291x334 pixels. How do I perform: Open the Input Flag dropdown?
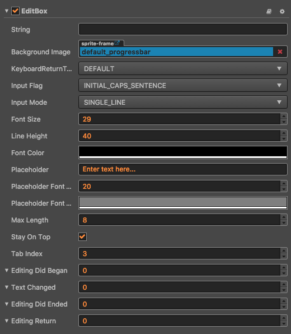click(183, 85)
